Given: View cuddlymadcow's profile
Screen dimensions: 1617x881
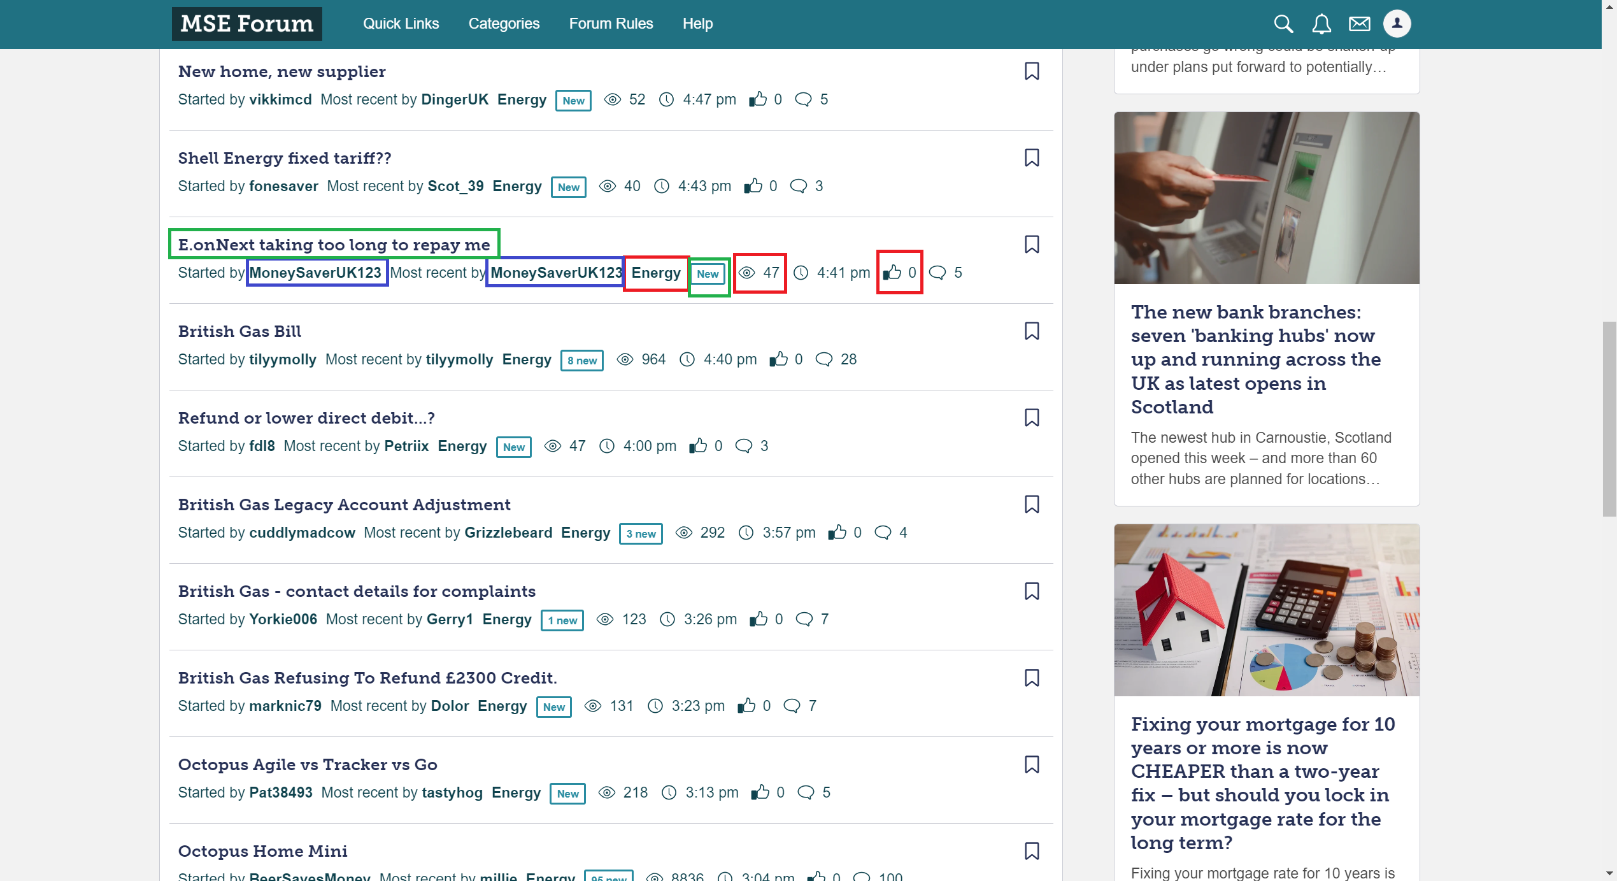Looking at the screenshot, I should coord(302,533).
